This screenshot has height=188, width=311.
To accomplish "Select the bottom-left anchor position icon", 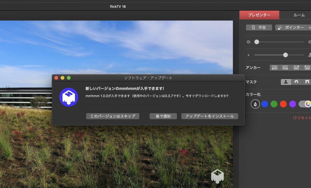I will (x=274, y=68).
